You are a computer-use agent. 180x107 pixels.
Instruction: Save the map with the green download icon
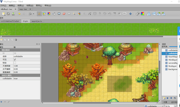coord(13,14)
